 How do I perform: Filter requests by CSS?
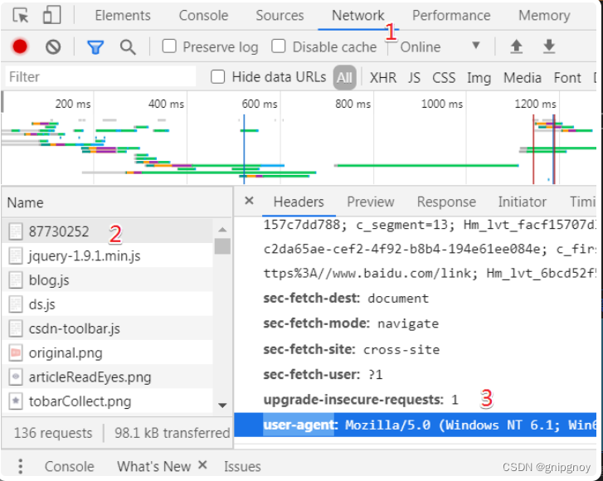(x=444, y=78)
